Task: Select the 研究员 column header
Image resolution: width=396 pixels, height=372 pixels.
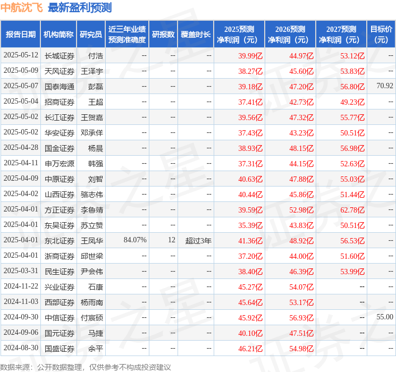Action: point(91,35)
